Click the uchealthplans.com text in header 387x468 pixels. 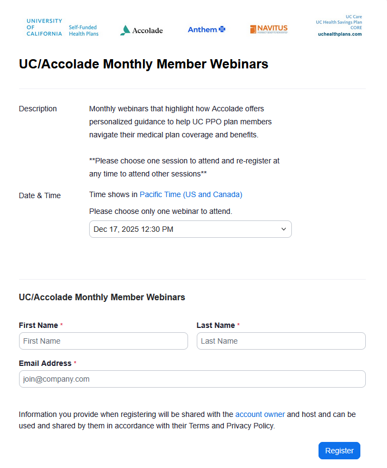(340, 34)
